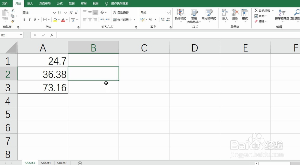Viewport: 300px width, 165px height.
Task: Click the Format Painter brush icon
Action: [x=13, y=21]
